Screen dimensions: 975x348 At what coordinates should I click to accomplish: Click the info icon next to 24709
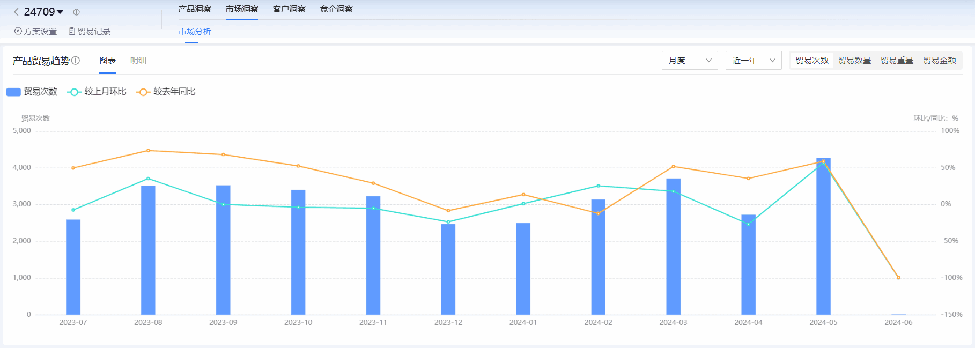point(76,12)
